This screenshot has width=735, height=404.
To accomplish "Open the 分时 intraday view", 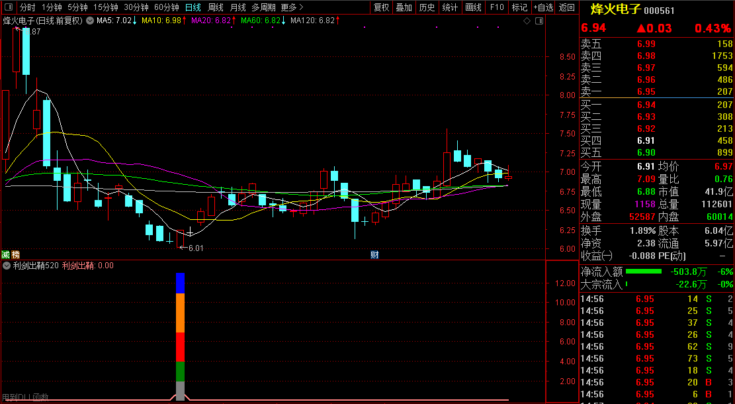I will click(27, 7).
